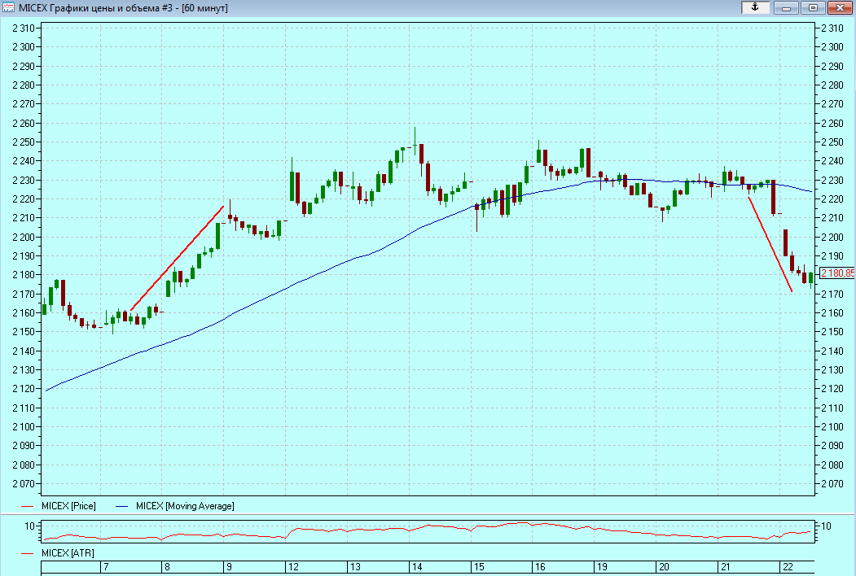This screenshot has width=856, height=576.
Task: Click the 2 200 value on right axis
Action: 832,238
